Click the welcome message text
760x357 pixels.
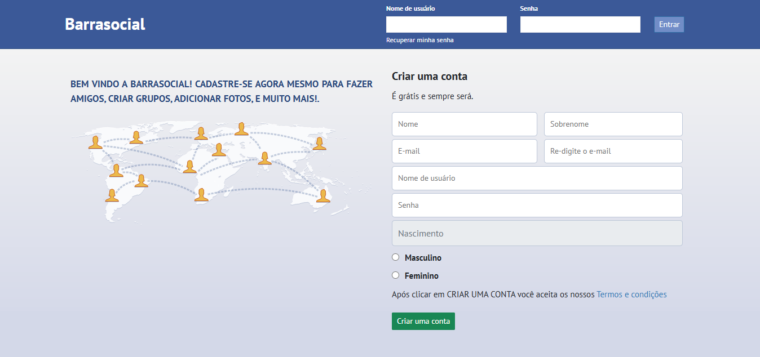(x=221, y=91)
